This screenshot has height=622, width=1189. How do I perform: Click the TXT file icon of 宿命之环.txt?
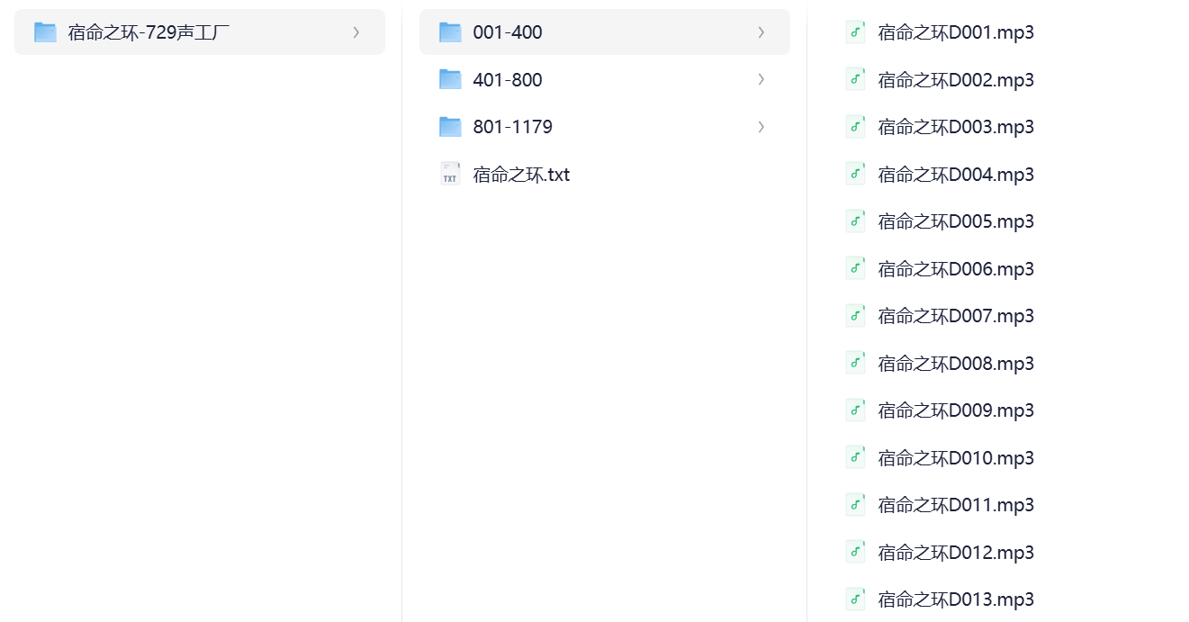coord(450,174)
